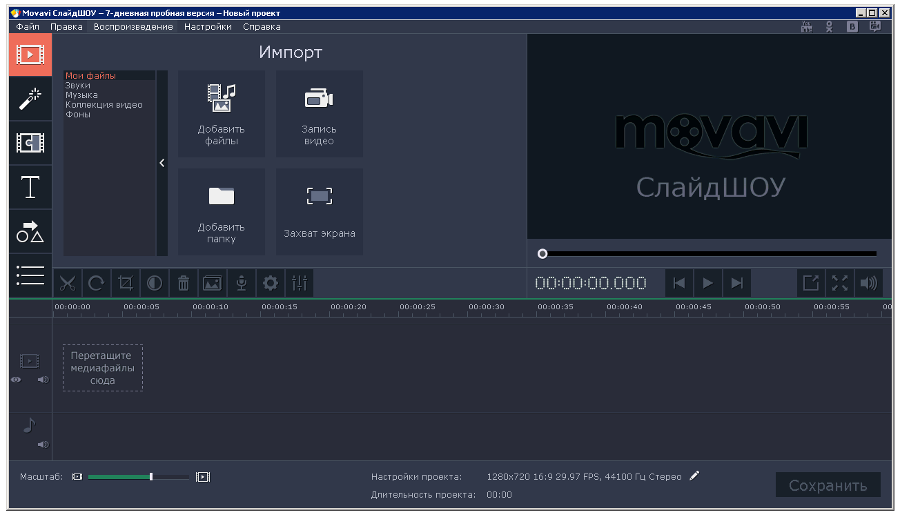This screenshot has width=900, height=517.
Task: Open Clip properties with the gear icon
Action: 271,283
